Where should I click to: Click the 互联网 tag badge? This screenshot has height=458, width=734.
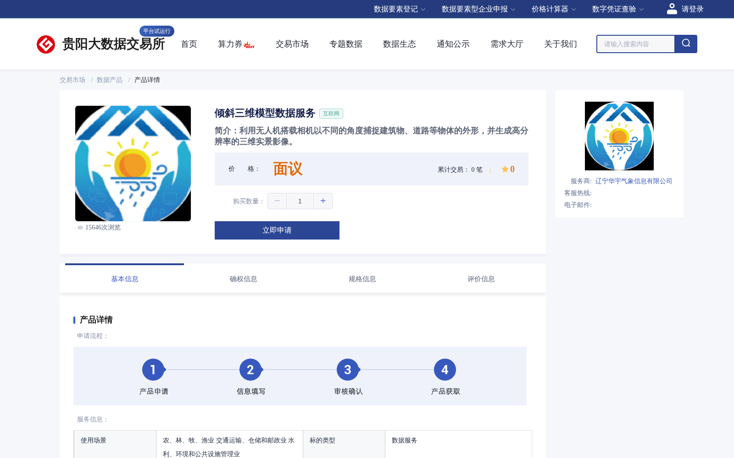coord(331,114)
